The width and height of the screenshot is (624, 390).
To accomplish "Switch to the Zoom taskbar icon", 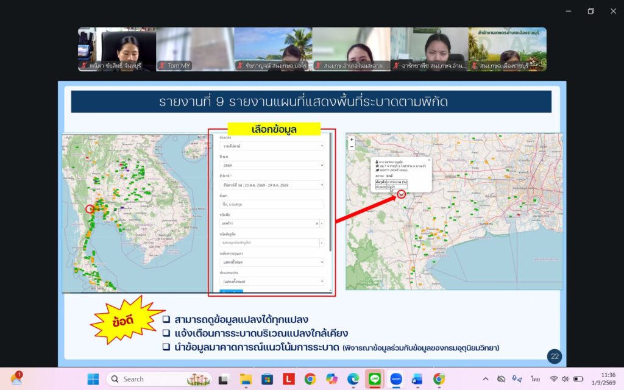I will click(x=395, y=379).
